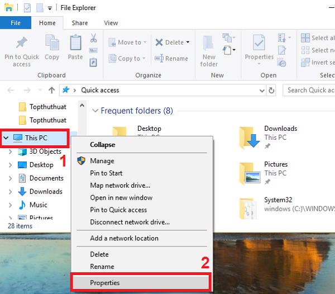Click the Up arrow navigation button
Viewport: 335px width, 294px height.
(52, 90)
